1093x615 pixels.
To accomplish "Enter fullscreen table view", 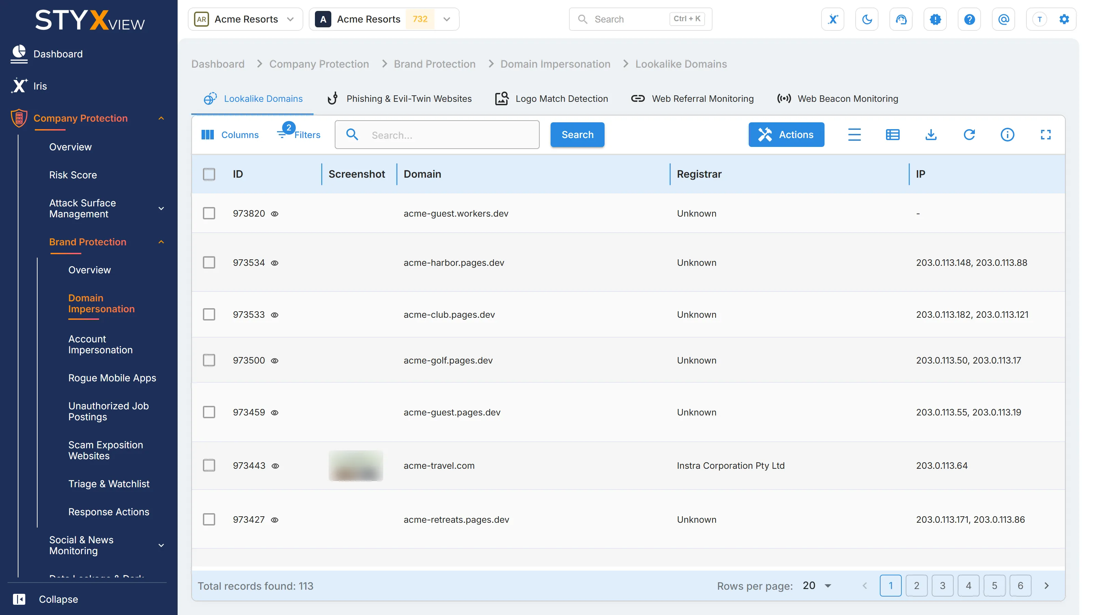I will click(1046, 135).
